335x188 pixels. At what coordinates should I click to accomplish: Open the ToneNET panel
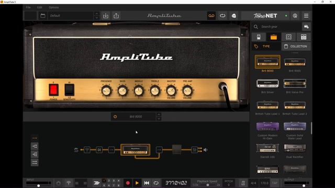[x=265, y=16]
